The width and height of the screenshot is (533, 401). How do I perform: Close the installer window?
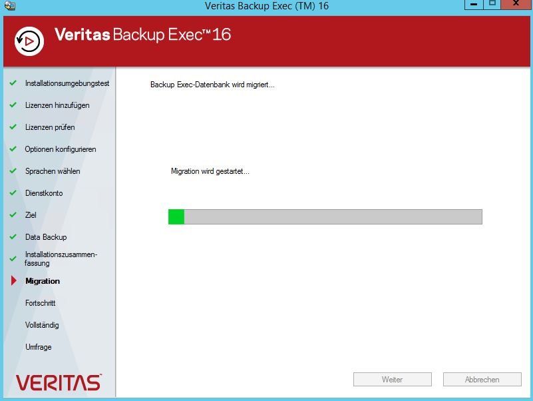[x=516, y=5]
